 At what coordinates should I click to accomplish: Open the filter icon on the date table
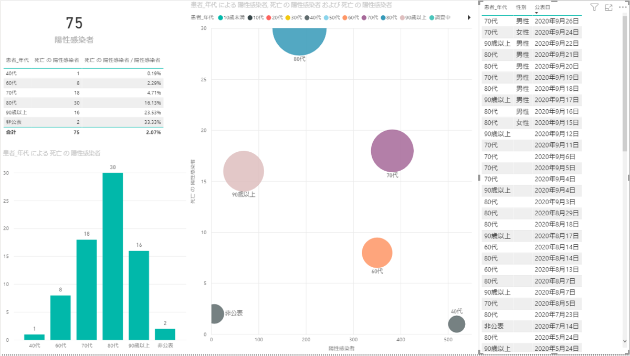point(594,7)
